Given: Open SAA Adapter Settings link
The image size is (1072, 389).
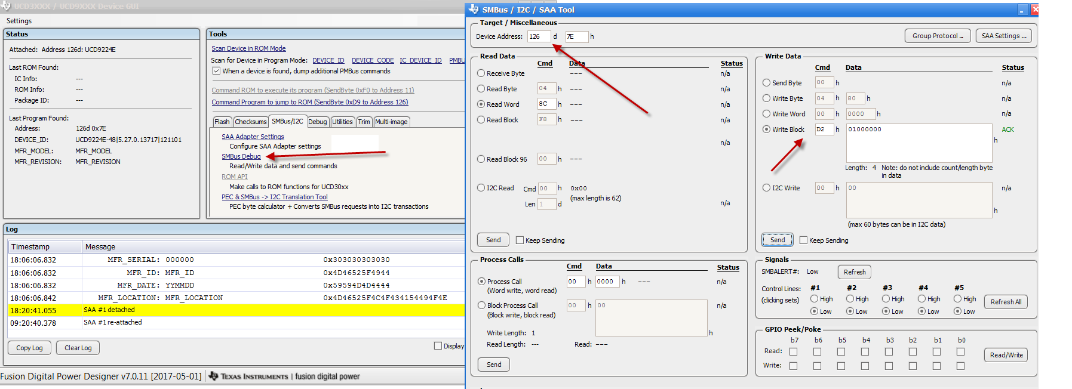Looking at the screenshot, I should 253,137.
